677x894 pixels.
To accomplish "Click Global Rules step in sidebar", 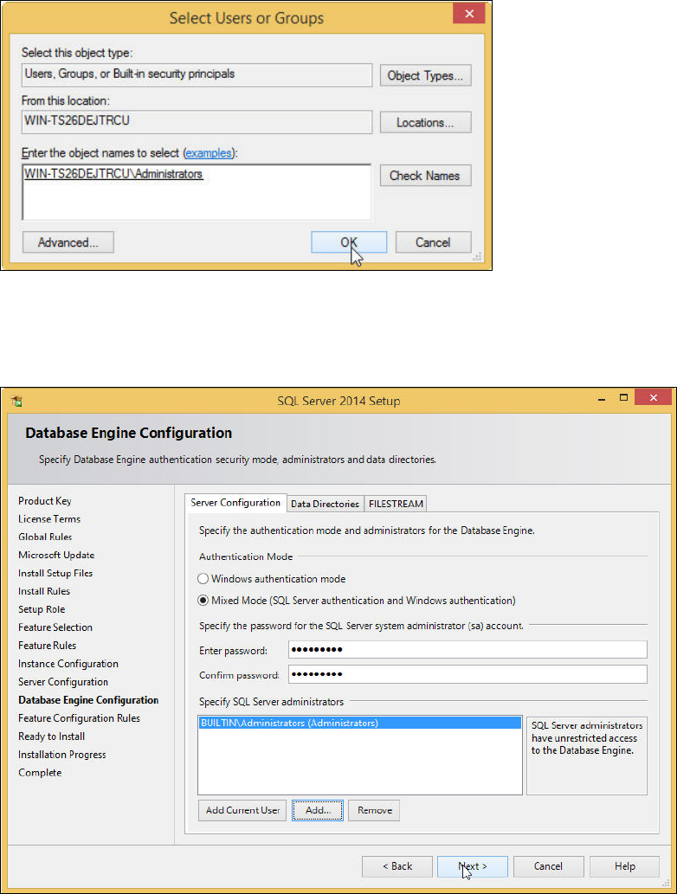I will point(45,537).
